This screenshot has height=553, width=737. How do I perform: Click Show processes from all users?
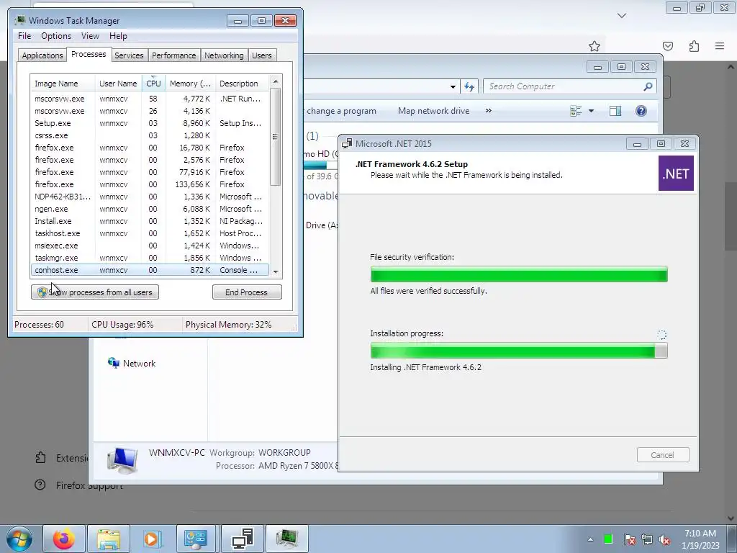[x=95, y=292]
